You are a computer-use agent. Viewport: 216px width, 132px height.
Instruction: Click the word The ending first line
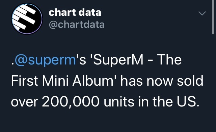(x=169, y=59)
